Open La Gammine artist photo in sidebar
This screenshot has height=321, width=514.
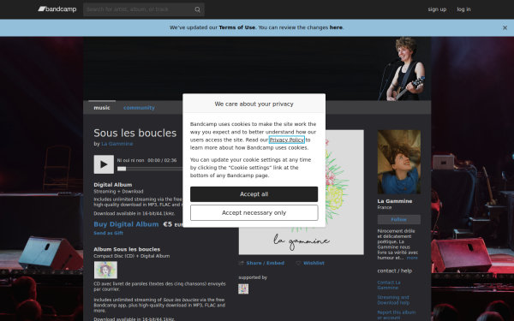[x=399, y=162]
